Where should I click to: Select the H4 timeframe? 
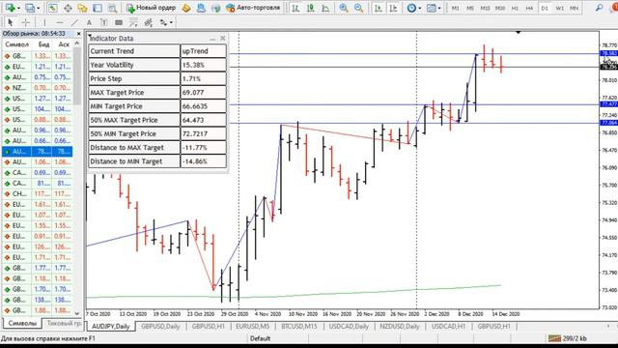[x=529, y=8]
